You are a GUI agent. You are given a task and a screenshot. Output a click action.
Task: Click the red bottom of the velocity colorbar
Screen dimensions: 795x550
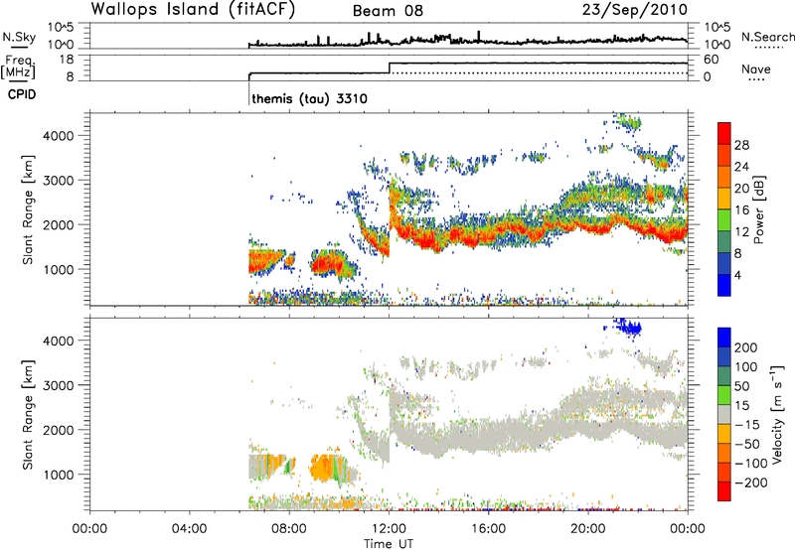pyautogui.click(x=724, y=491)
